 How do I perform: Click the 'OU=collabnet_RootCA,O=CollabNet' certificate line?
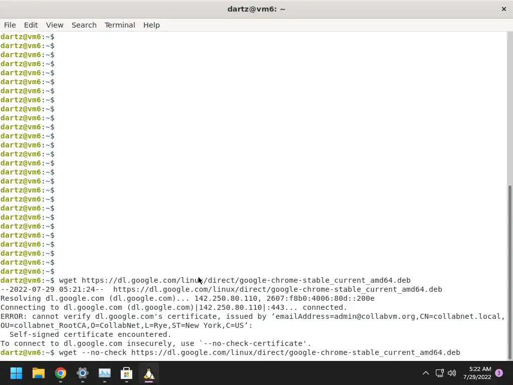(126, 325)
